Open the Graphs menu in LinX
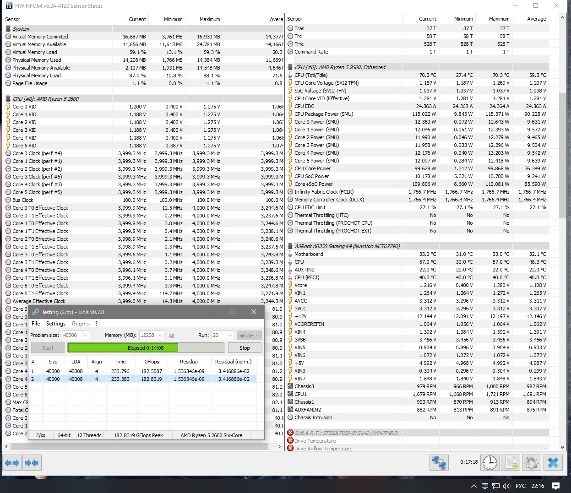571x493 pixels. (x=81, y=324)
